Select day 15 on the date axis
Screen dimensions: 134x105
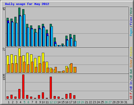click(x=63, y=102)
